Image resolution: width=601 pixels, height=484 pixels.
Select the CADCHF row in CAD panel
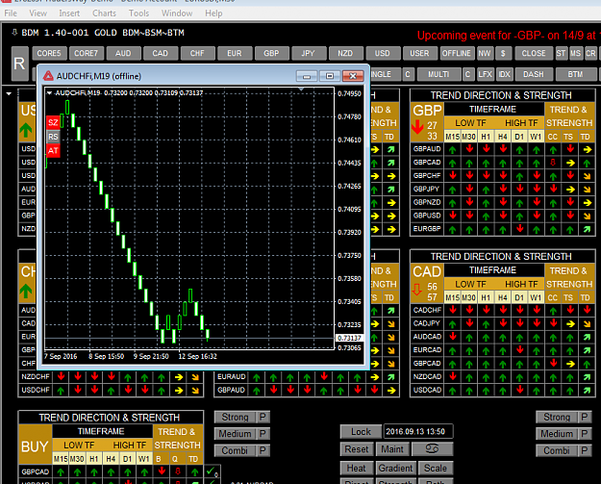(503, 310)
